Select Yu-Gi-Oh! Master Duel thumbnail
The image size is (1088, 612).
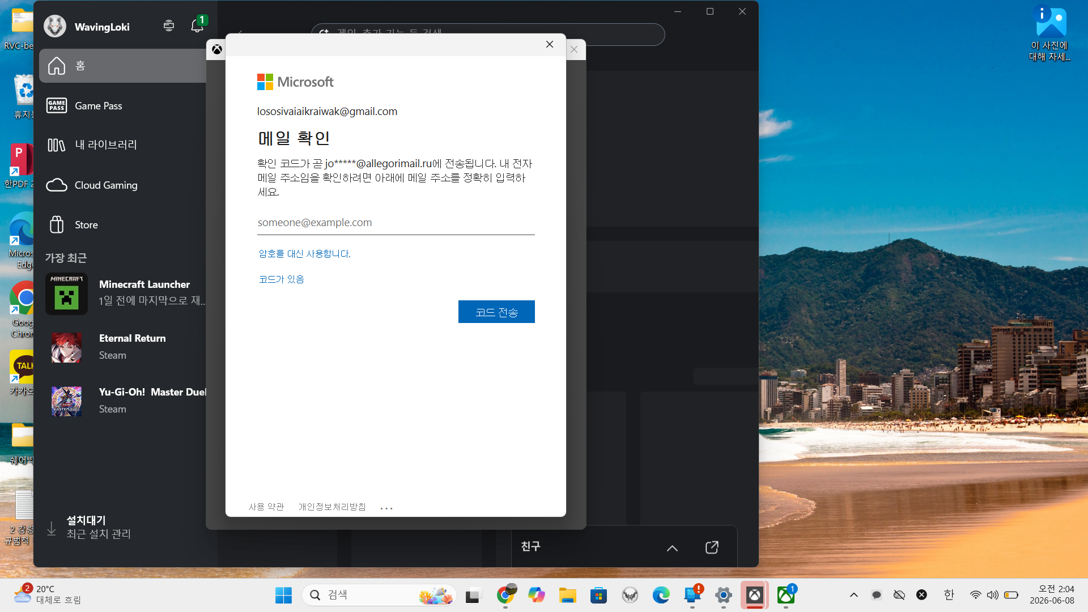click(66, 401)
